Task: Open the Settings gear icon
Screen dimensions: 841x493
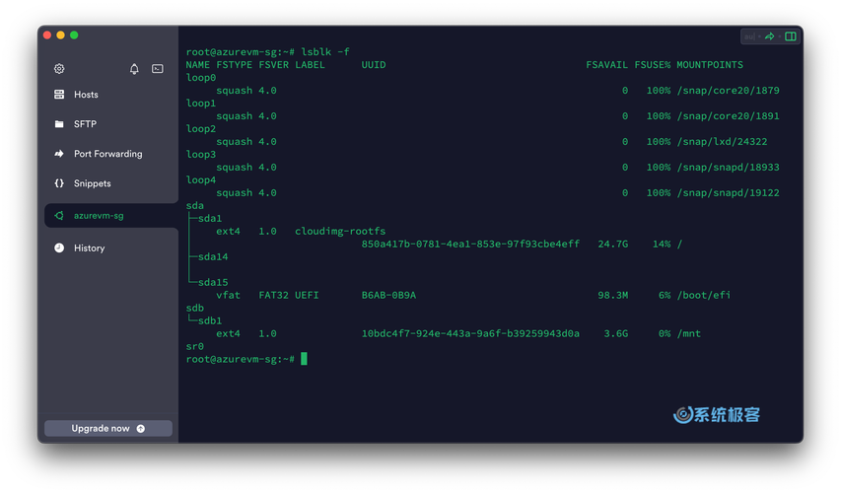Action: (x=59, y=69)
